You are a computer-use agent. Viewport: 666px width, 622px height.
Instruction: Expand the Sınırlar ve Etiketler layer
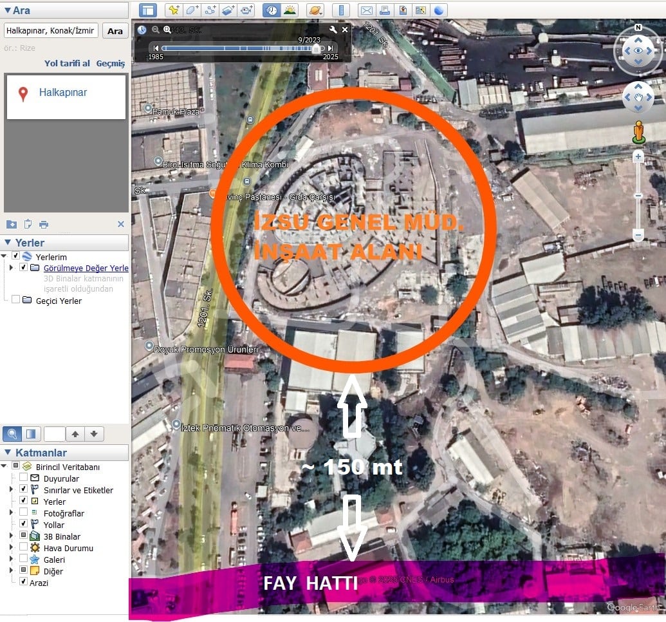tap(11, 490)
